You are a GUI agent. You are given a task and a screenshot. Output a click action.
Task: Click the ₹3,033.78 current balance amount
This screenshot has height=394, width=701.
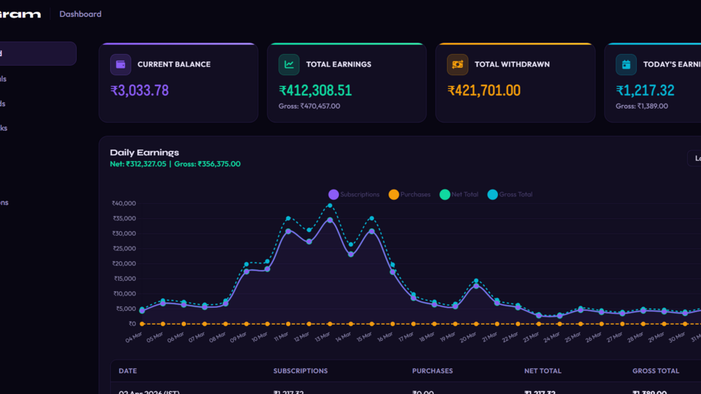[139, 90]
